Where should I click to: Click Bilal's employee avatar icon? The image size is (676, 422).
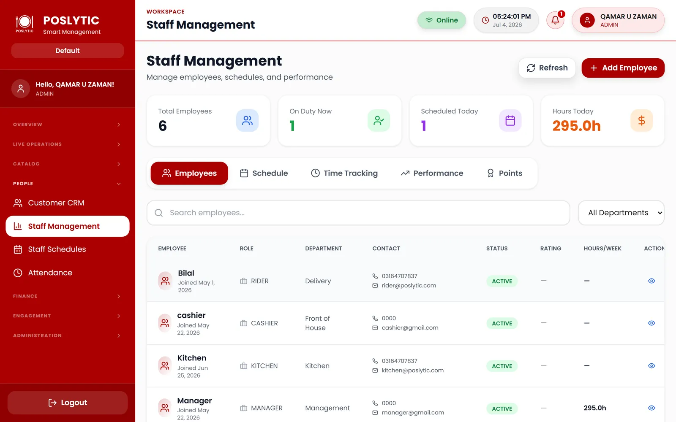165,281
